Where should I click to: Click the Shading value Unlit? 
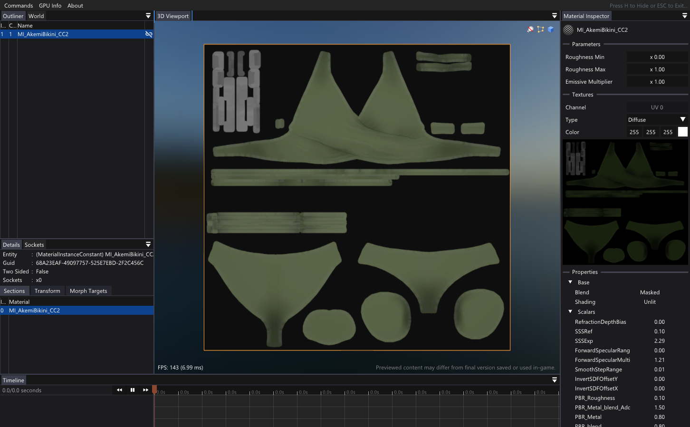[x=650, y=302]
